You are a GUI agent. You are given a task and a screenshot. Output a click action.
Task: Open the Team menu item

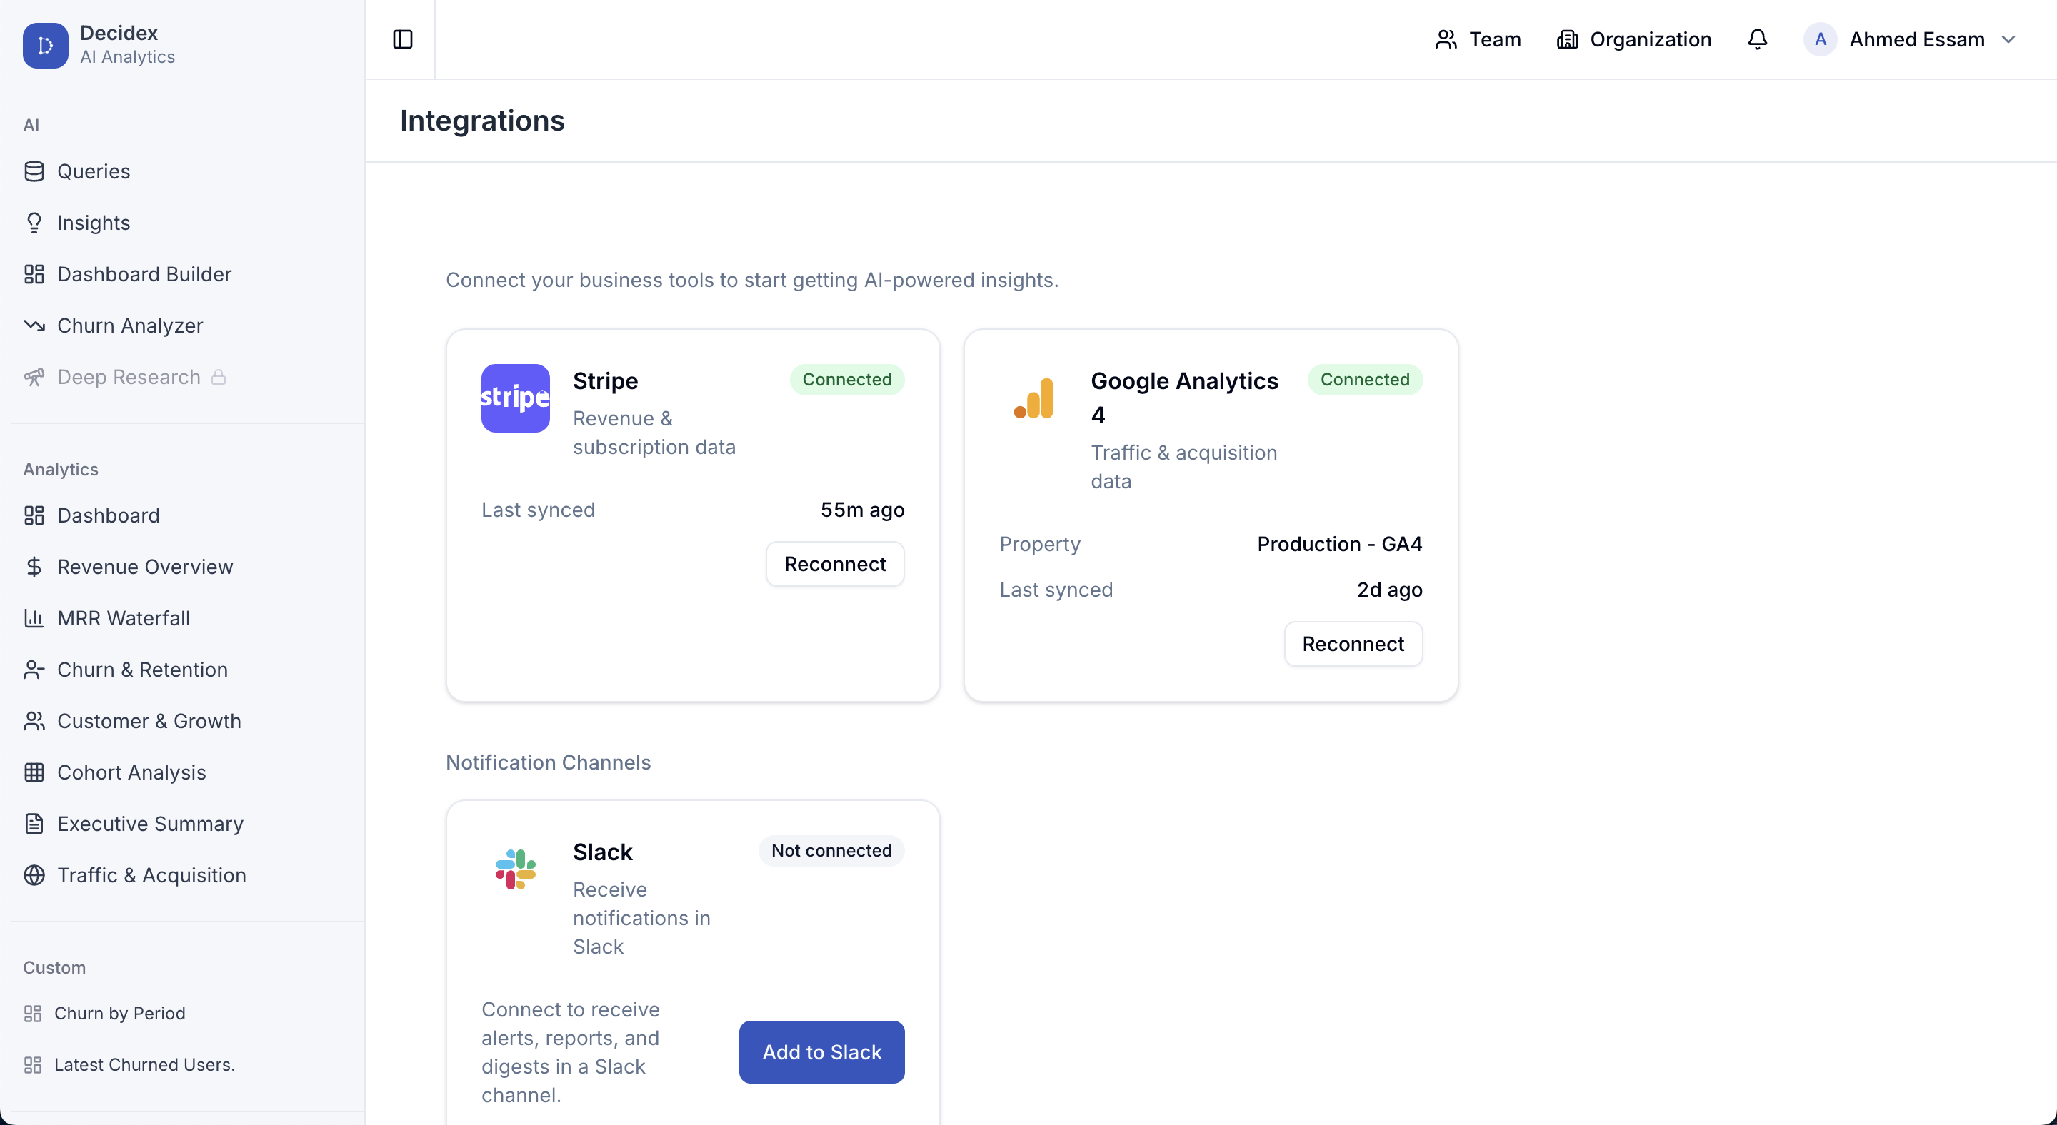(x=1477, y=39)
